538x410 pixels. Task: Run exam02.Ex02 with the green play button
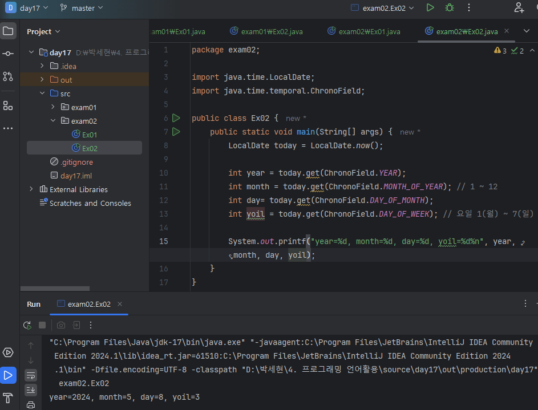430,7
